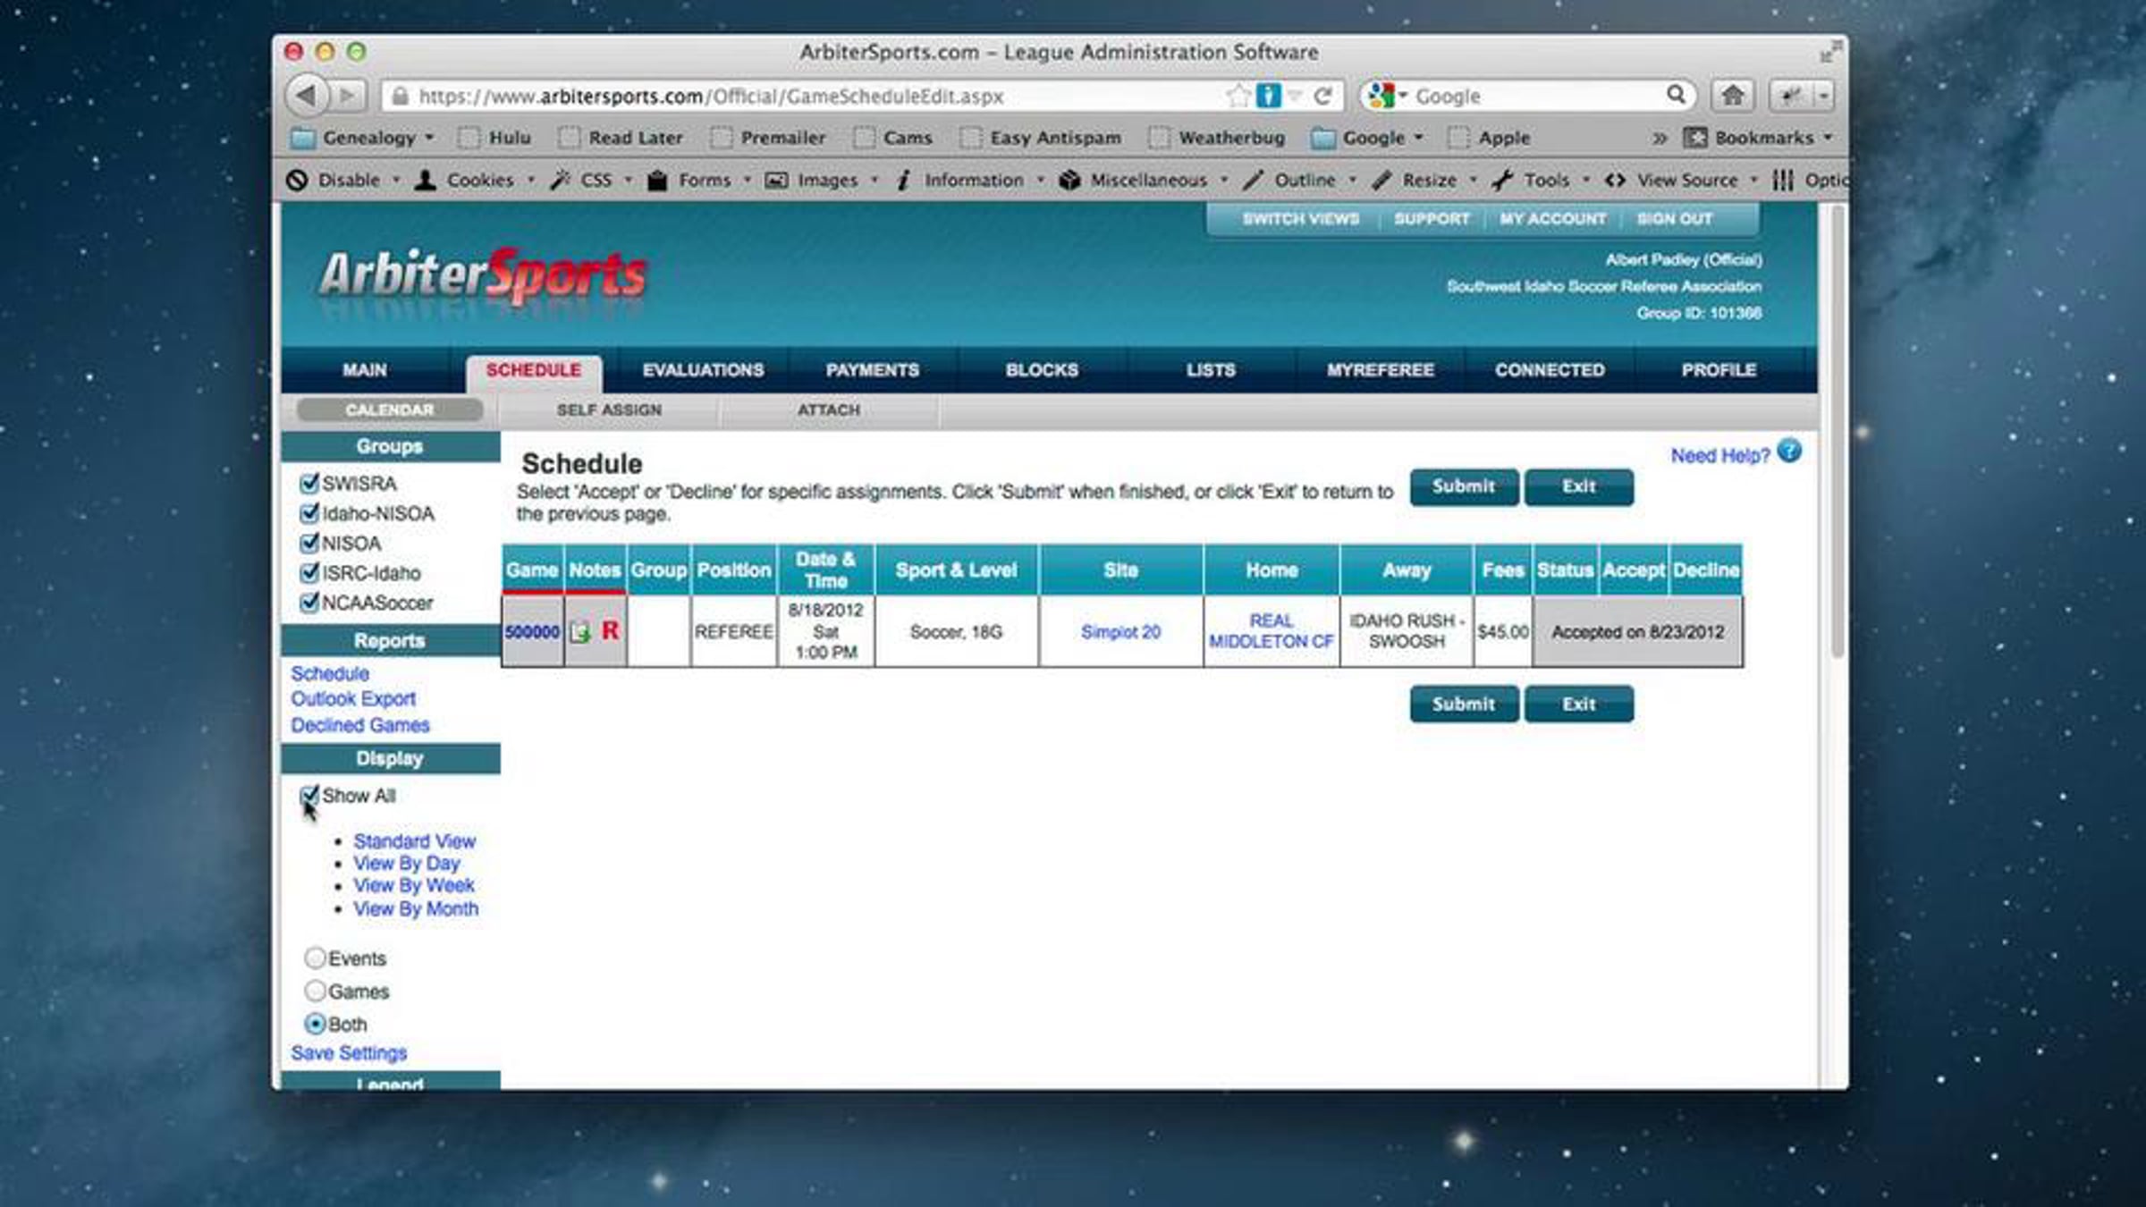Viewport: 2146px width, 1207px height.
Task: Open the SELF ASSIGN sub-tab
Action: [609, 409]
